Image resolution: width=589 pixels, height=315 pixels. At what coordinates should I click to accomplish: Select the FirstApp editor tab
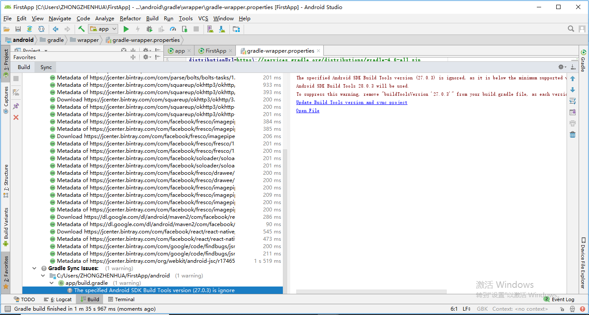216,50
